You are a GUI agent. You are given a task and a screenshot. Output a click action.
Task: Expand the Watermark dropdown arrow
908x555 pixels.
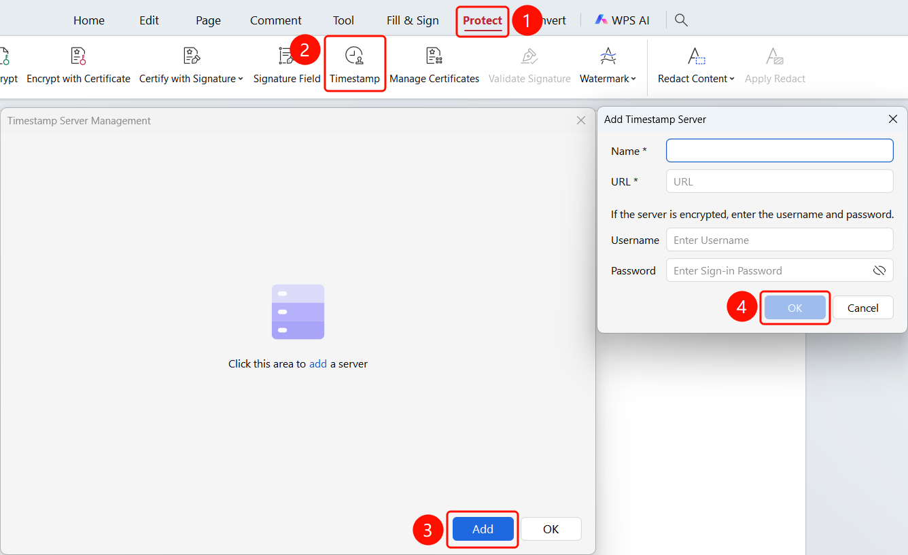633,79
